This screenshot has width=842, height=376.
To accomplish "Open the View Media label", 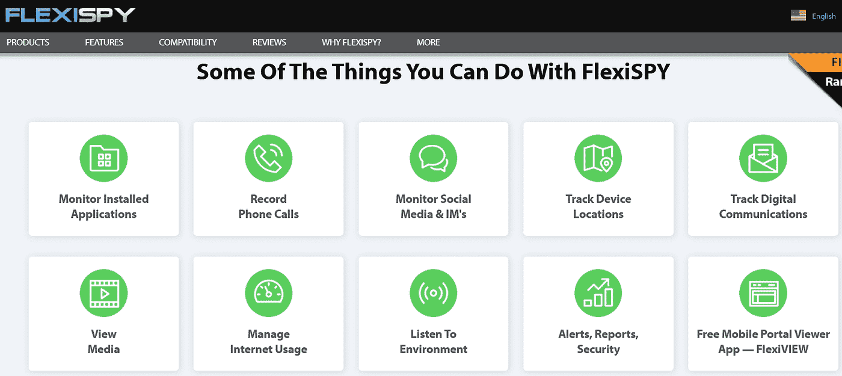I will coord(103,341).
